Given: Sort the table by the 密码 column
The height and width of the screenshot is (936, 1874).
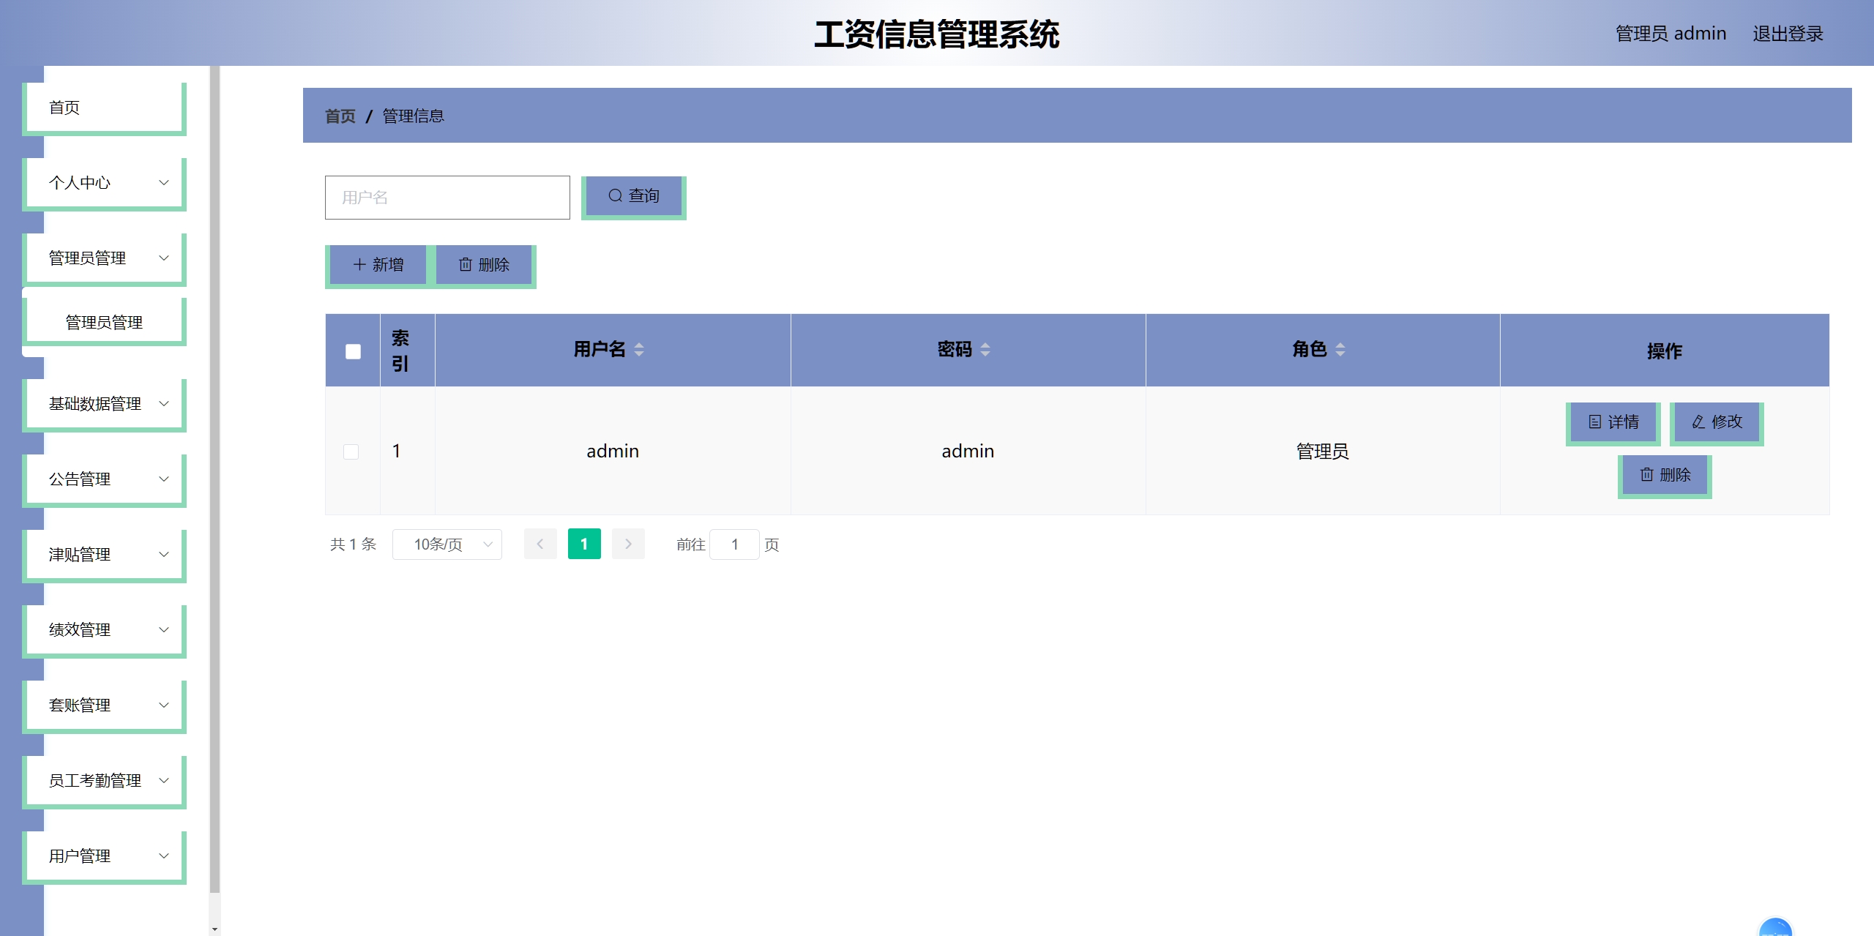Looking at the screenshot, I should [x=985, y=350].
